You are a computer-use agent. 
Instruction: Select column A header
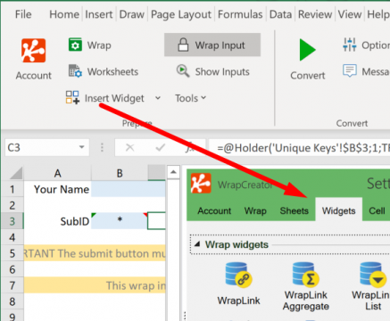[x=57, y=173]
